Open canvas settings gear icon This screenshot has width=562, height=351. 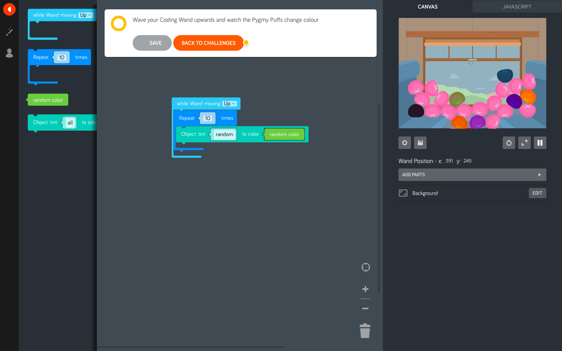[405, 143]
